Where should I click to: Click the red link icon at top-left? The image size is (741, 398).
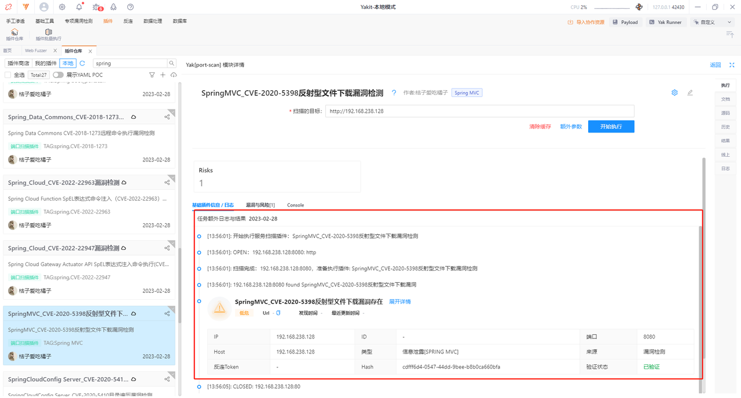click(x=8, y=7)
